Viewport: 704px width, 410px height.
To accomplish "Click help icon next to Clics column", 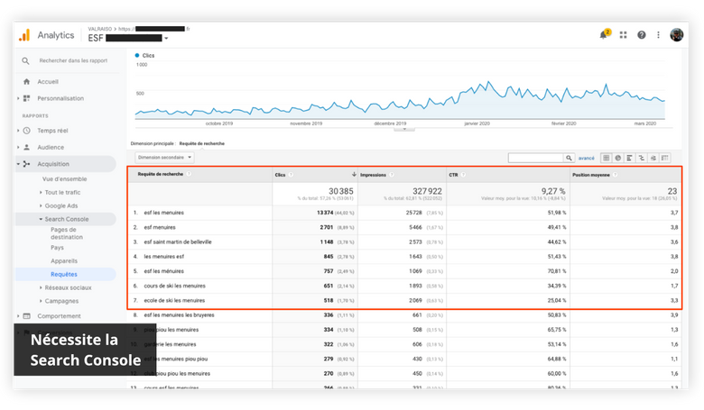I will pos(291,175).
